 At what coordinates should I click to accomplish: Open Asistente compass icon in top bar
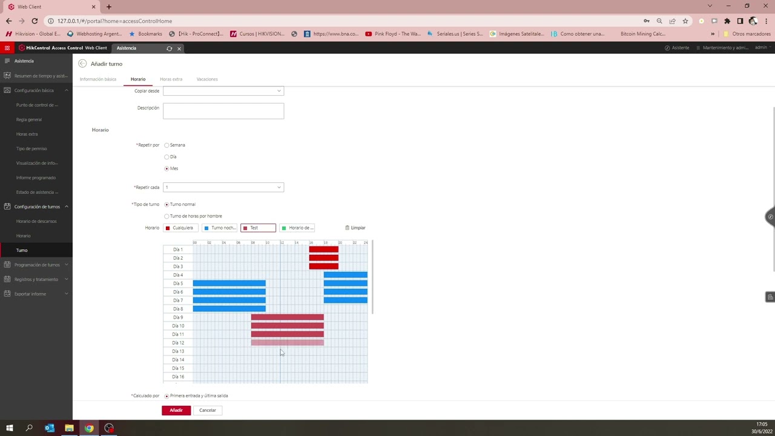pos(667,48)
